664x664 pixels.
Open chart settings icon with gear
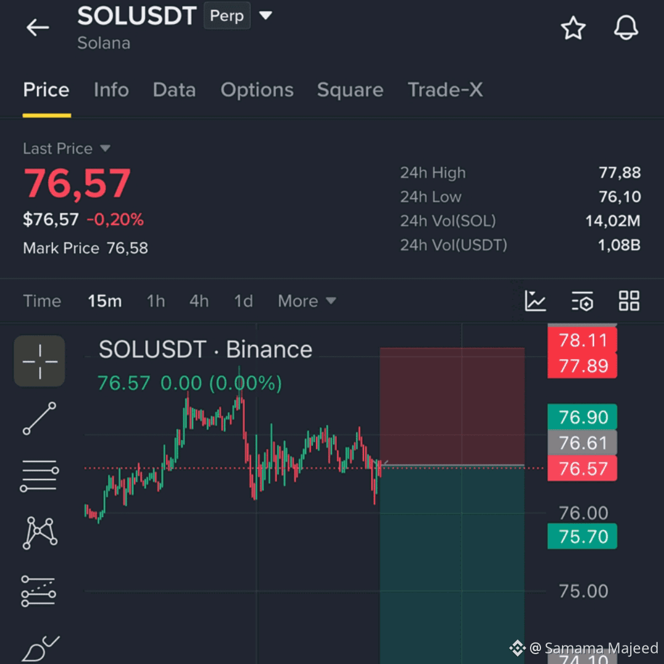tap(582, 301)
